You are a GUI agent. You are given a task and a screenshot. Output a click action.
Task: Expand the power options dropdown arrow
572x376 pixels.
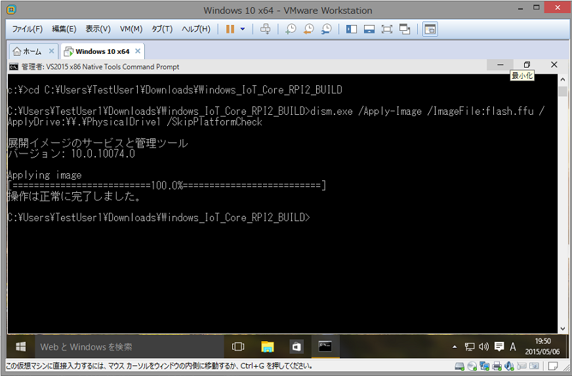[243, 29]
